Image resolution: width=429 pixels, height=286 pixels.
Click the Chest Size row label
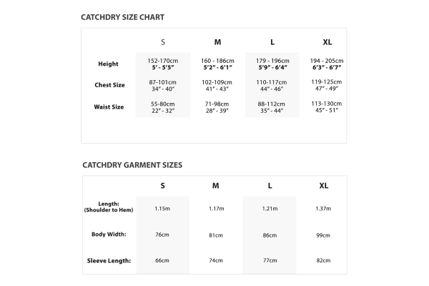point(109,85)
